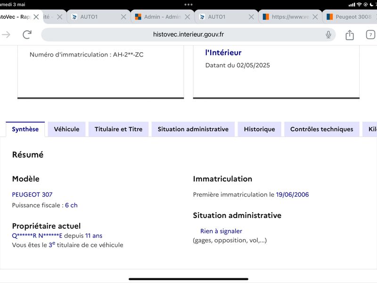This screenshot has width=377, height=283.
Task: Tap the Wi-Fi icon in the status bar
Action: (x=359, y=4)
